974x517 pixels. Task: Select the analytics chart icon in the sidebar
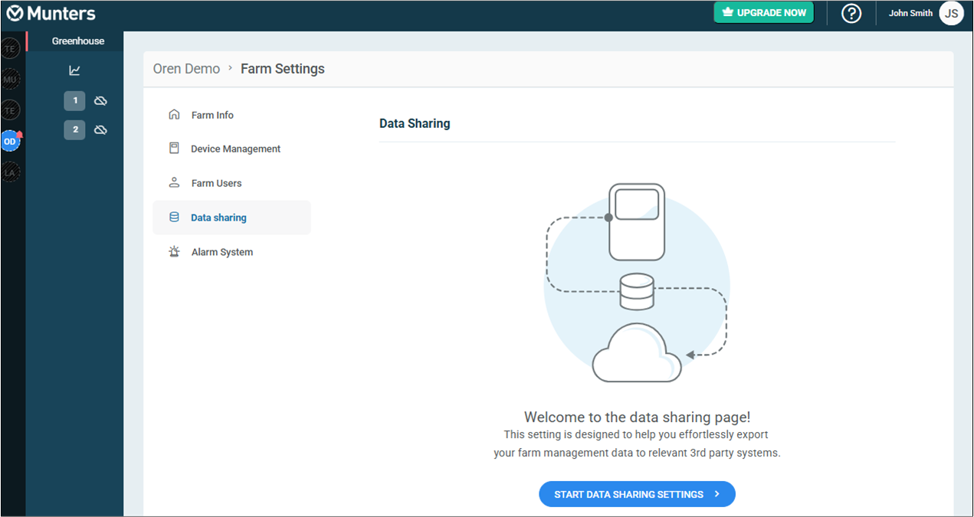74,70
